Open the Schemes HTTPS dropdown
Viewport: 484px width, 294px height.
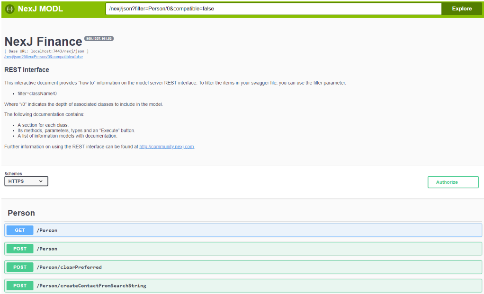(x=27, y=181)
